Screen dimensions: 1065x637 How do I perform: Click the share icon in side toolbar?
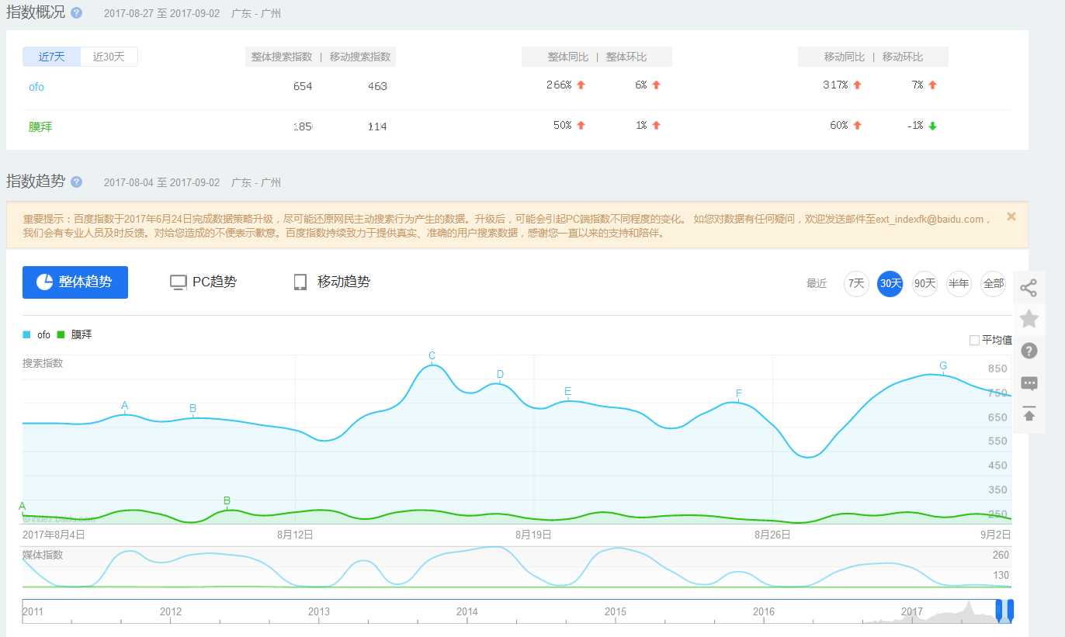1029,289
